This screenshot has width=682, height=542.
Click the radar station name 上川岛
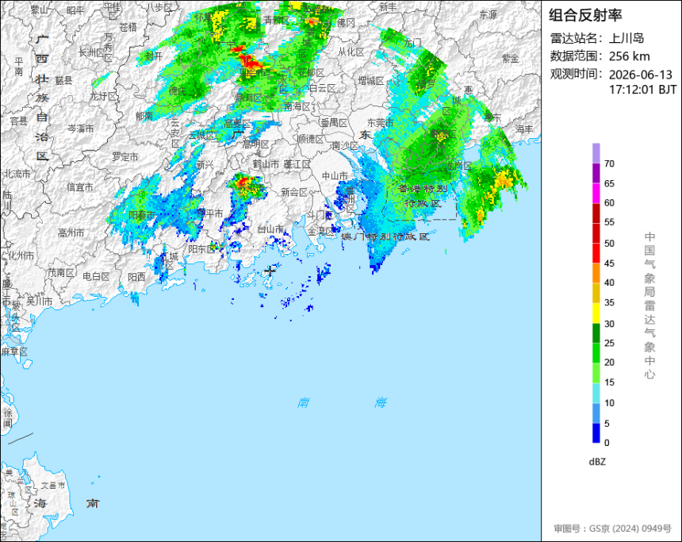626,38
